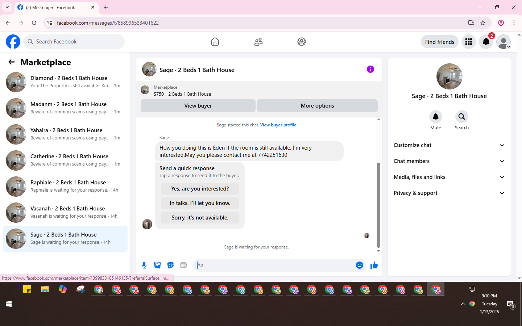Click the chat messages scrollbar
Viewport: 522px width, 326px height.
click(378, 205)
